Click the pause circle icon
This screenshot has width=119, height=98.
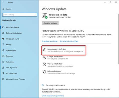(45, 50)
